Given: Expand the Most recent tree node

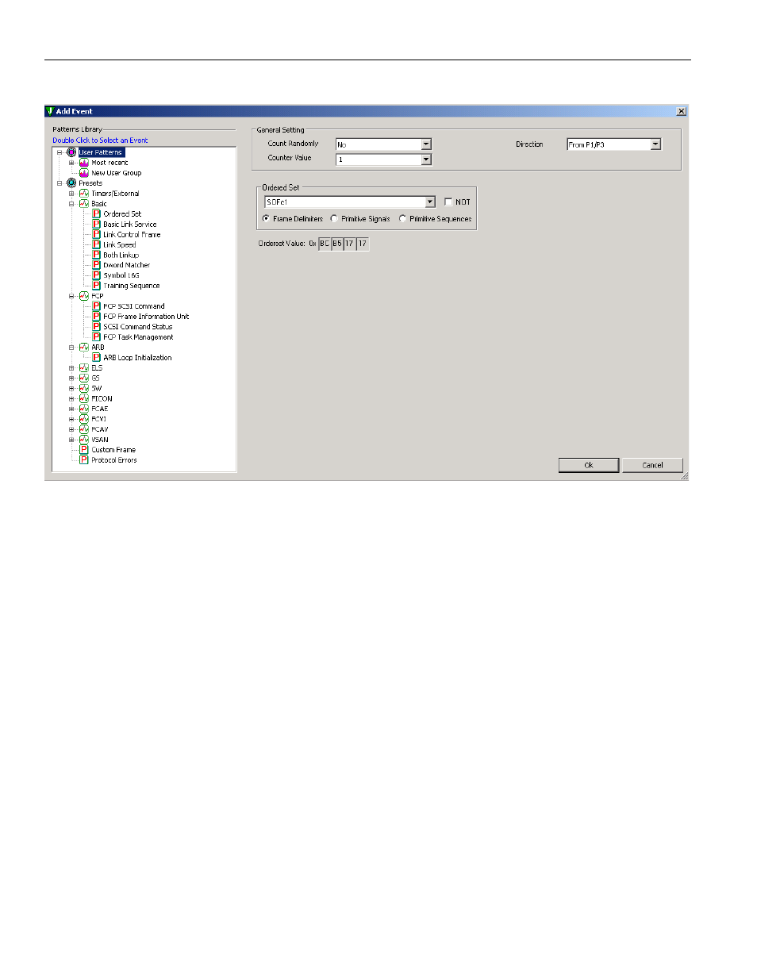Looking at the screenshot, I should coord(71,163).
